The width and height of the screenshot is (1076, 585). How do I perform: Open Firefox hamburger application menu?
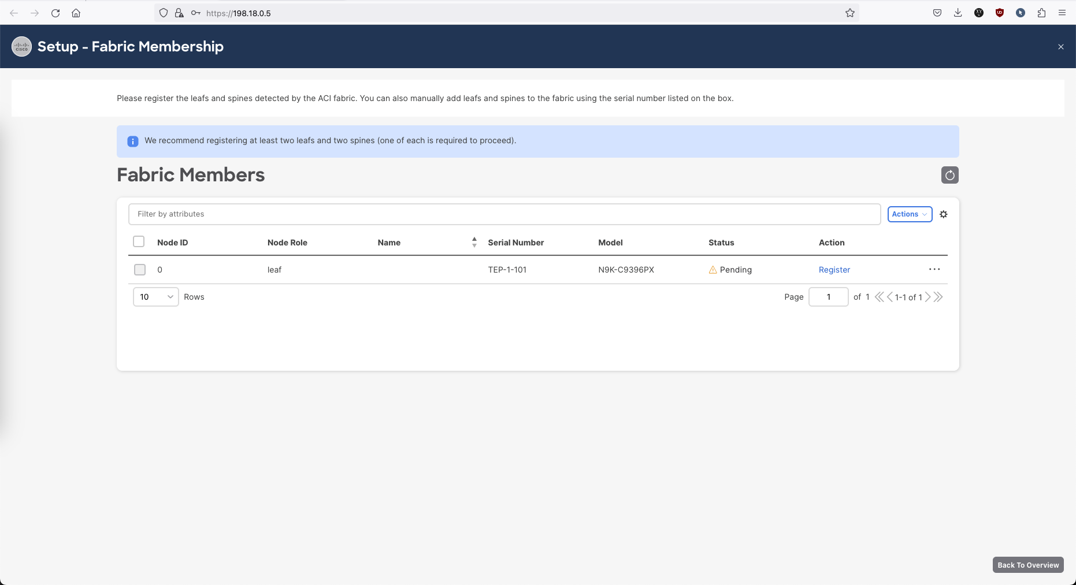pyautogui.click(x=1062, y=13)
